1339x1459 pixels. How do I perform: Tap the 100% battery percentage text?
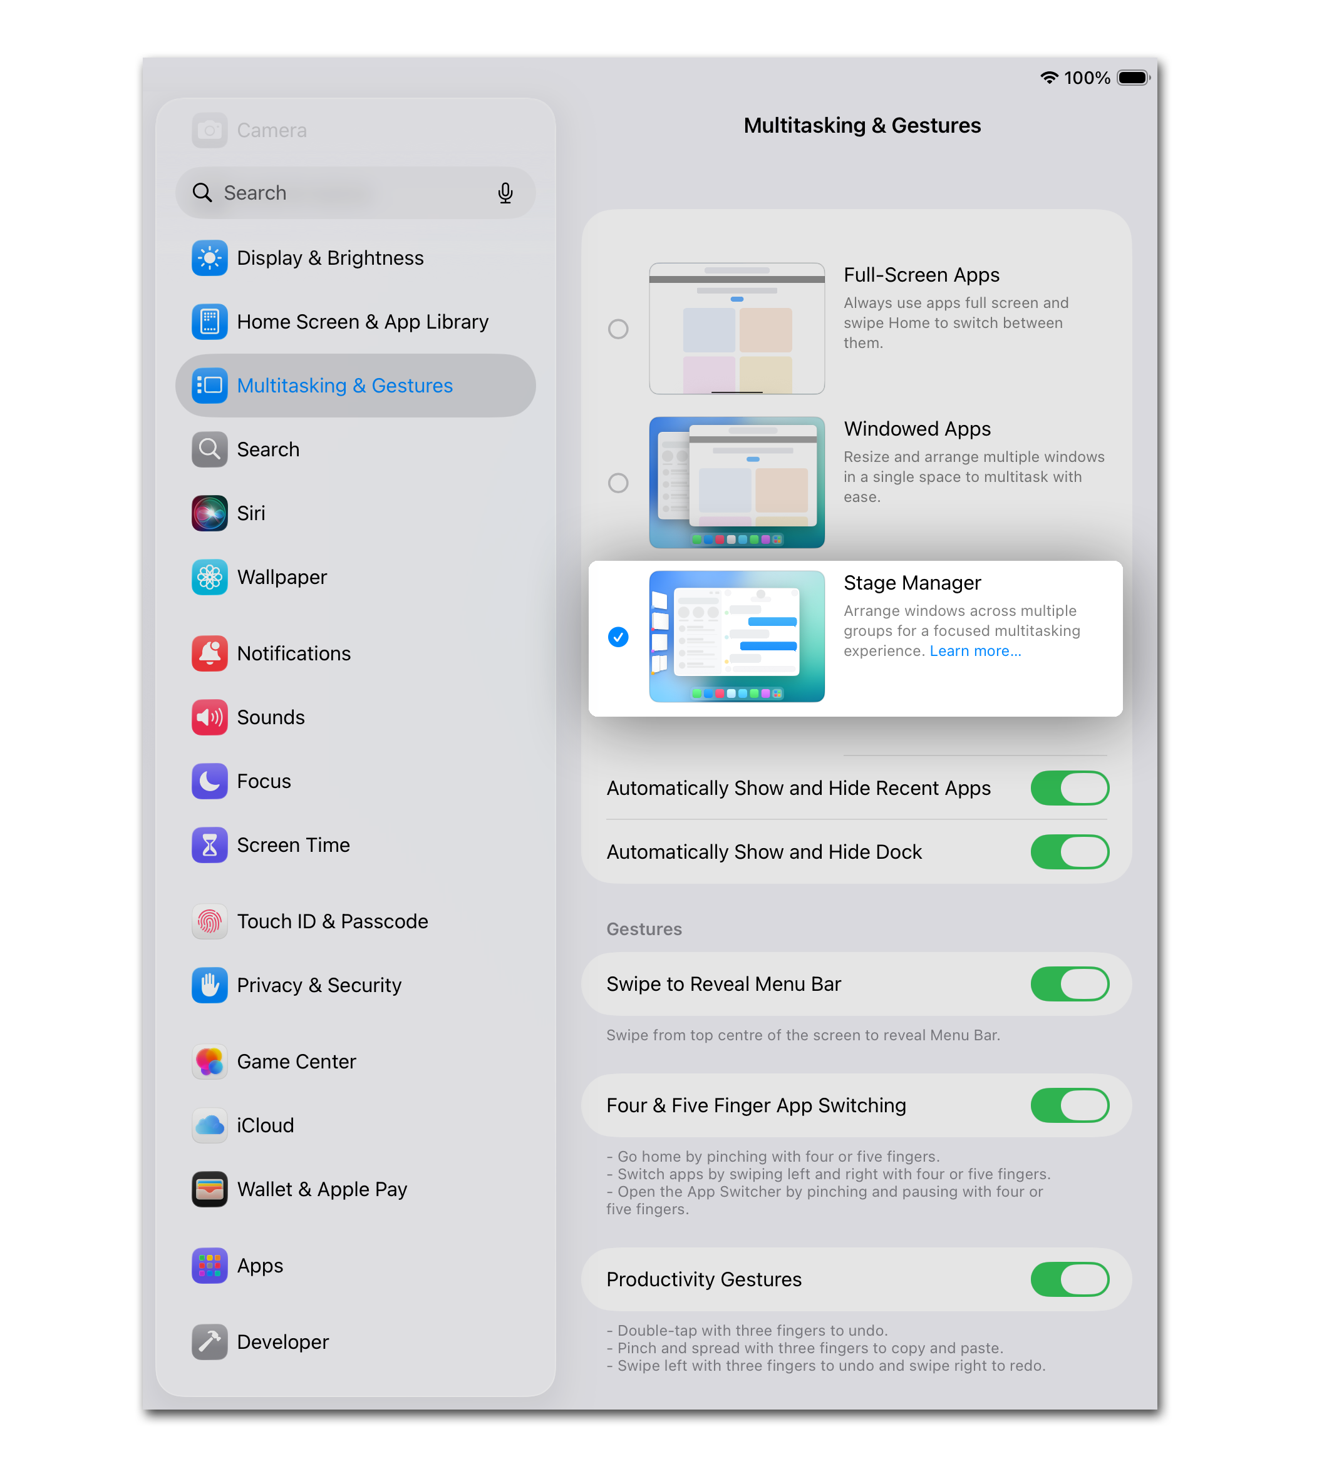1087,78
